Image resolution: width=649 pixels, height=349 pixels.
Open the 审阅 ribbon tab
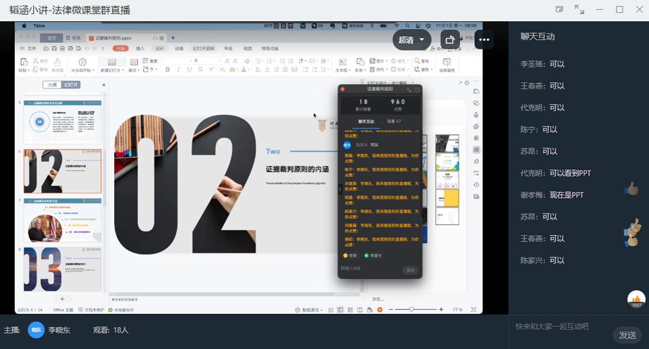(x=228, y=48)
